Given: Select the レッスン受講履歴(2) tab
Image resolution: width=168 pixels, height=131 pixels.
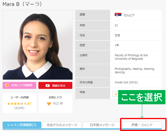Looking at the screenshot, I should click(22, 125).
